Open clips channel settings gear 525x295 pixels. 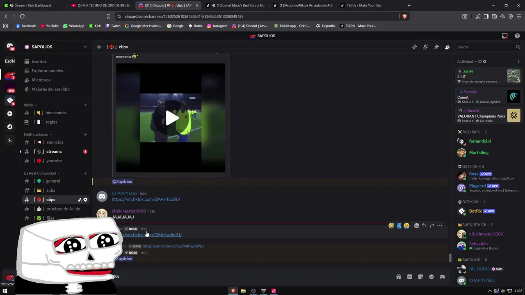(x=85, y=200)
